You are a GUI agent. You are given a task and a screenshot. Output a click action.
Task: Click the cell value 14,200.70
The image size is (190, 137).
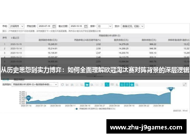click(123, 53)
